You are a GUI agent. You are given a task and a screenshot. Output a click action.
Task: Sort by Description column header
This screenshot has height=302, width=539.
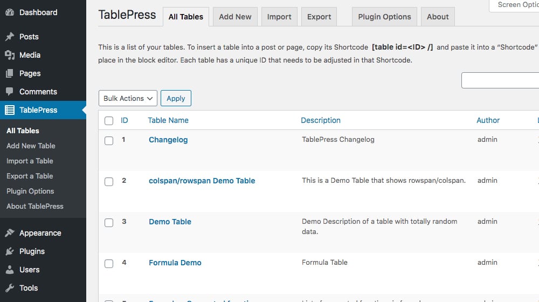pyautogui.click(x=320, y=120)
